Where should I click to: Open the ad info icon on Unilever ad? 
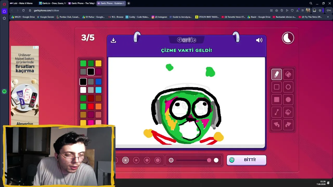pyautogui.click(x=34, y=47)
